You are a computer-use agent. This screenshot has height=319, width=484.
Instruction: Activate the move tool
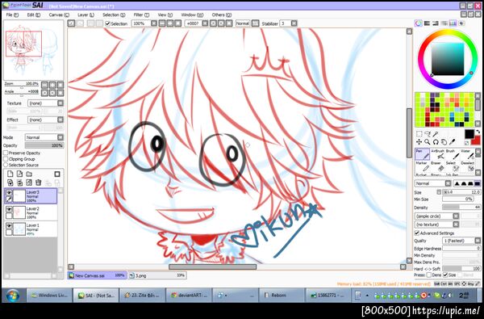point(419,142)
